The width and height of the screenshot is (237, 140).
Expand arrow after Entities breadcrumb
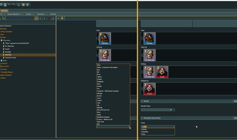(x=33, y=14)
